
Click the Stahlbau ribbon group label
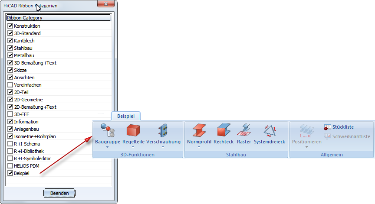point(236,155)
